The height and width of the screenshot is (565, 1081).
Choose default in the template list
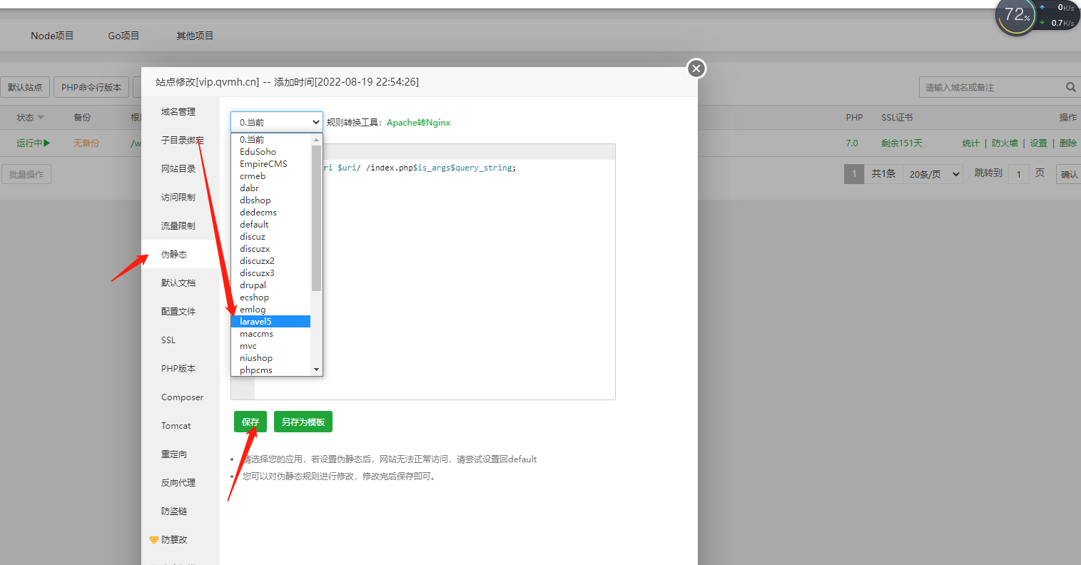click(270, 225)
